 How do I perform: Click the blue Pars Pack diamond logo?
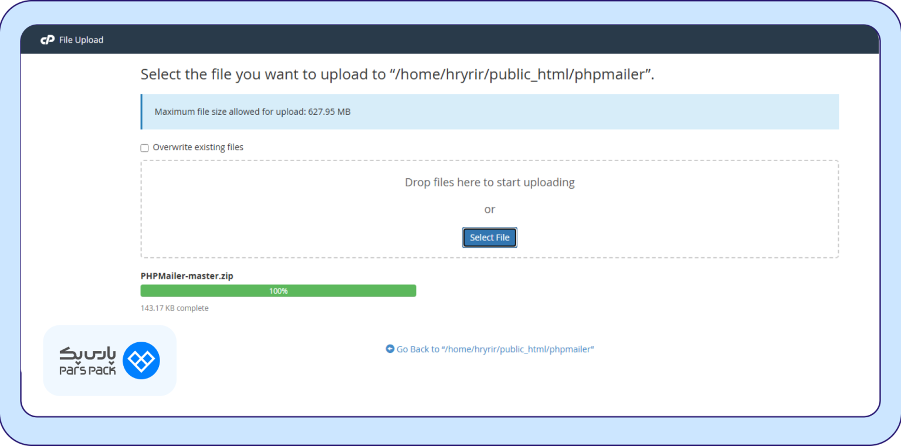141,360
